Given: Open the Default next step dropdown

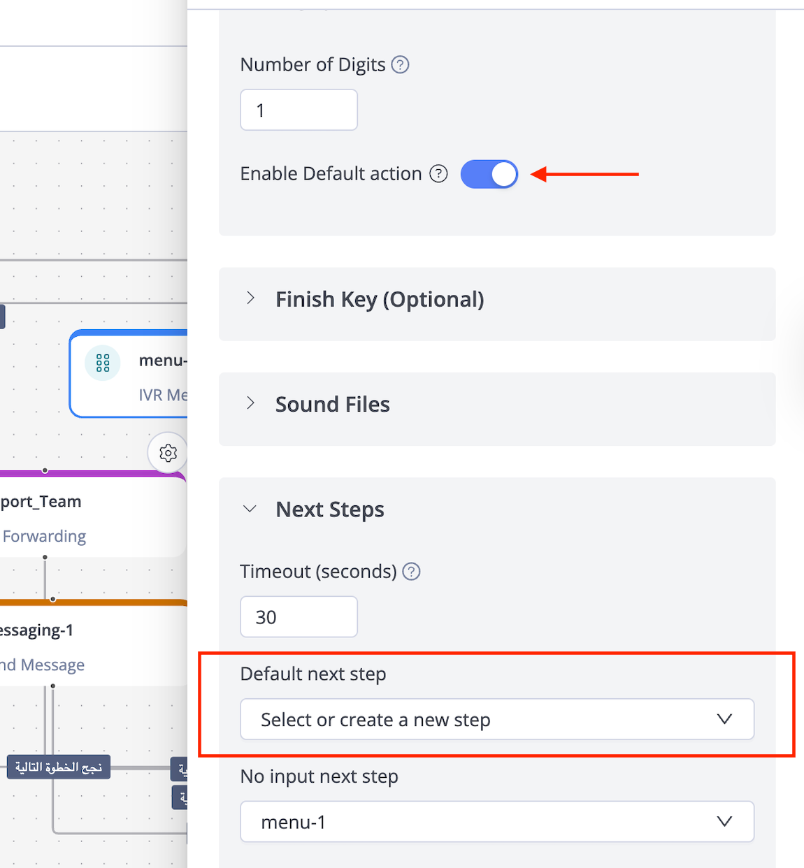Looking at the screenshot, I should pos(497,719).
